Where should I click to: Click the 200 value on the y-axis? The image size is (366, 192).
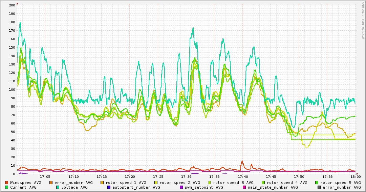(12, 5)
